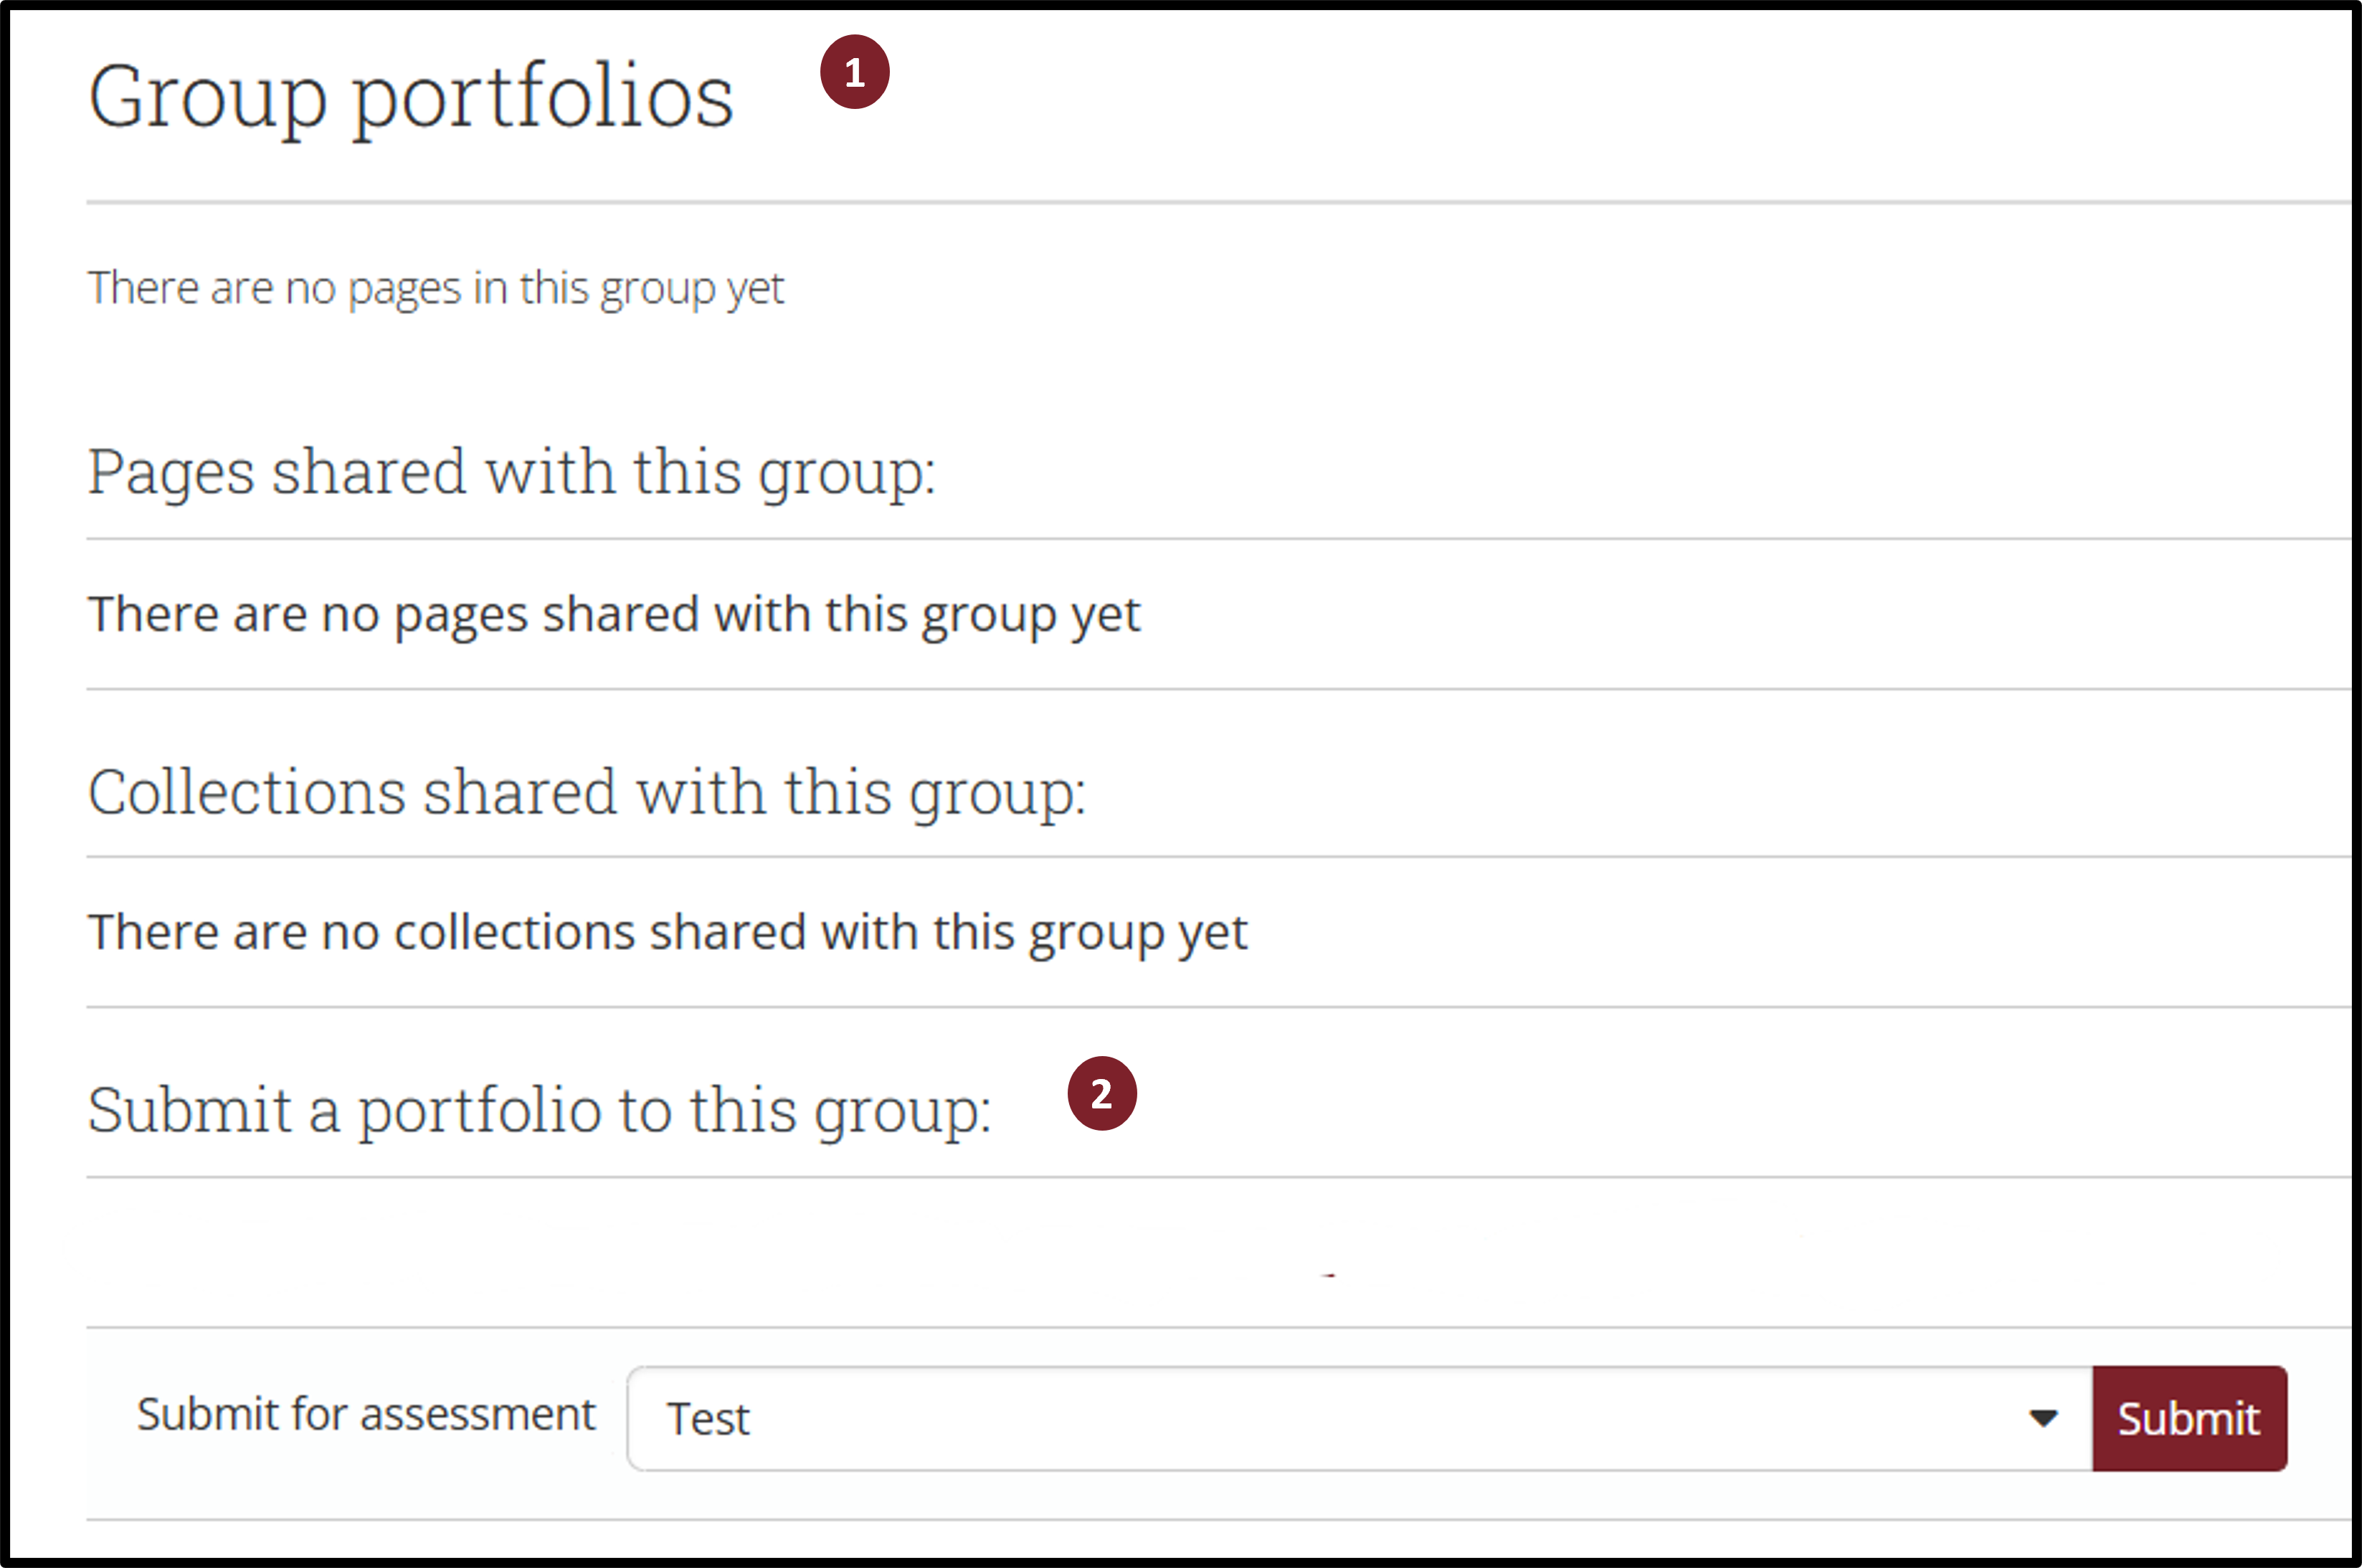Click divider line just above the assessment form row
Viewport: 2362px width, 1568px height.
(1200, 1328)
